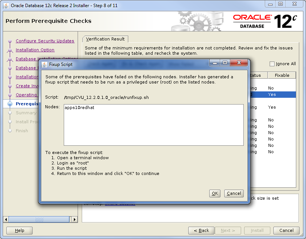Click the sidebar horizontal scrollbar thumb

[39, 220]
